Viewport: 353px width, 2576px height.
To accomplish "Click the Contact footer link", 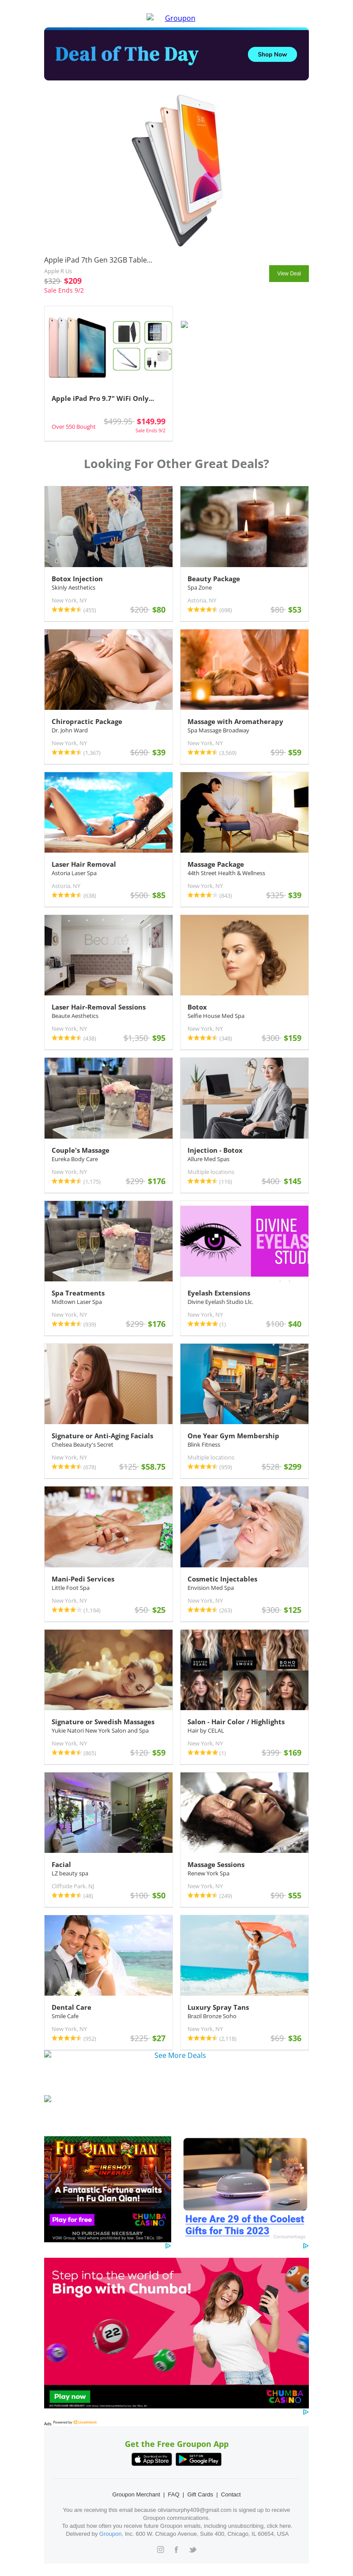I will (230, 2494).
